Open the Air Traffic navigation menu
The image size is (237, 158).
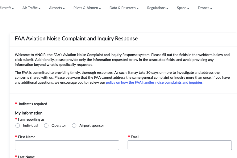click(31, 8)
